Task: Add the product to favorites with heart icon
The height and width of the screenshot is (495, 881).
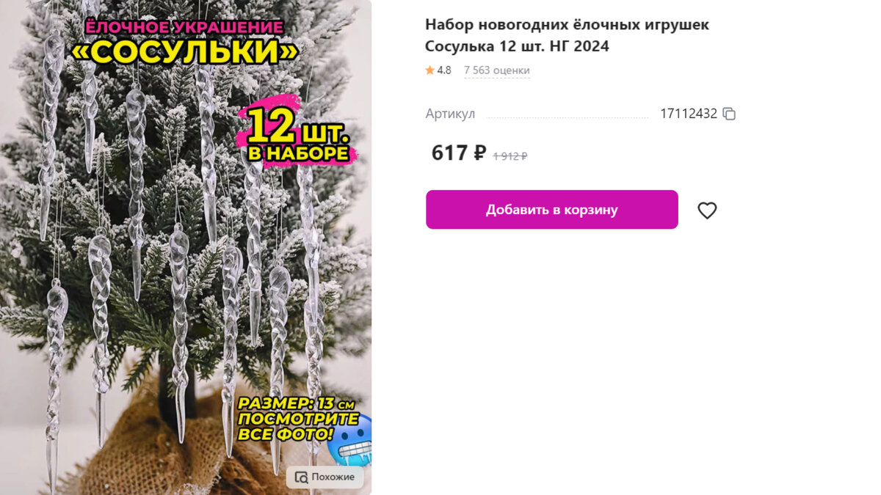Action: click(707, 210)
